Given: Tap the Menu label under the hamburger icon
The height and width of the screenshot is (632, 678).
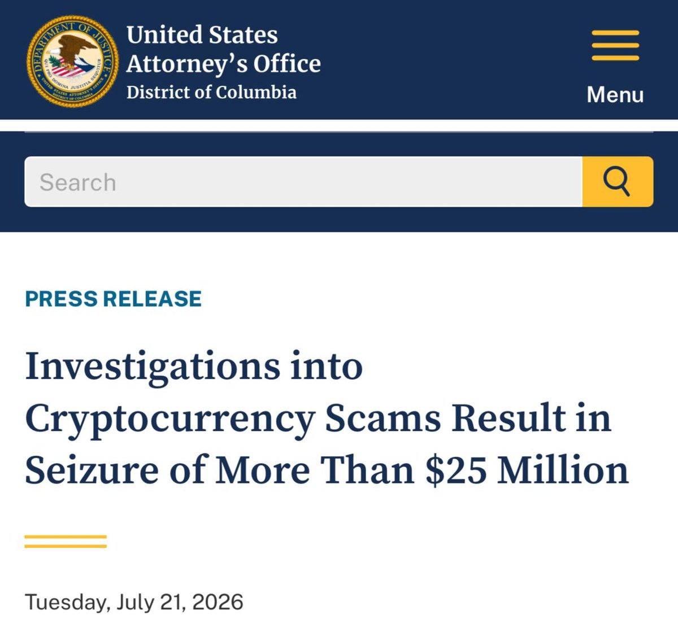Looking at the screenshot, I should (615, 94).
